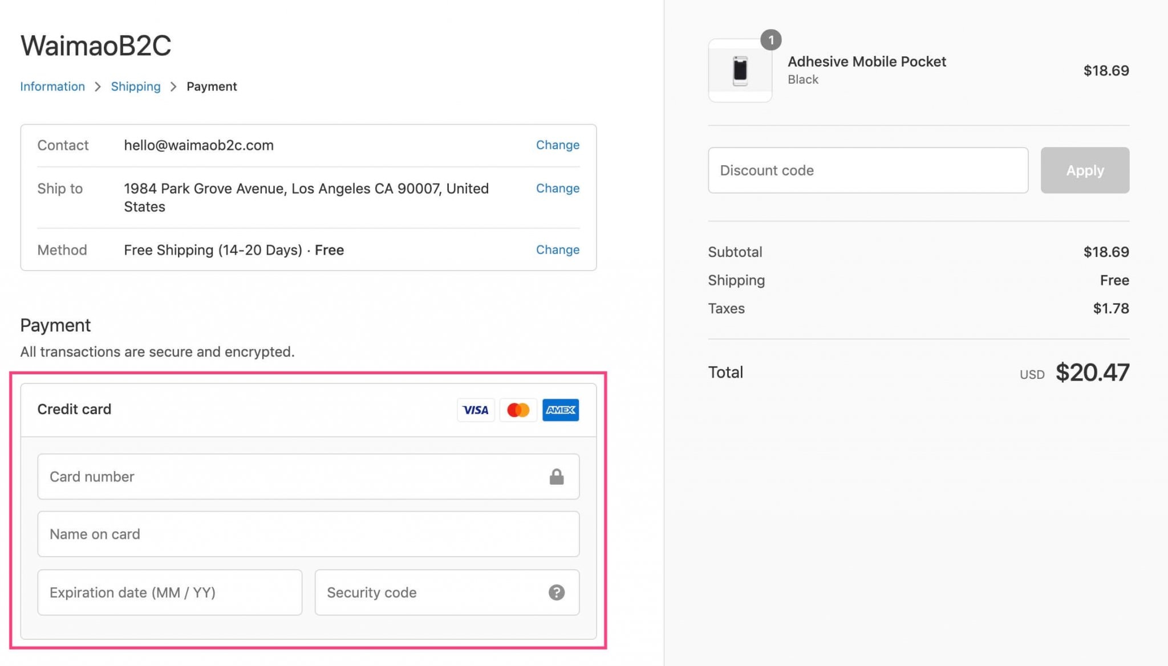Click the Security code input field

[x=447, y=591]
